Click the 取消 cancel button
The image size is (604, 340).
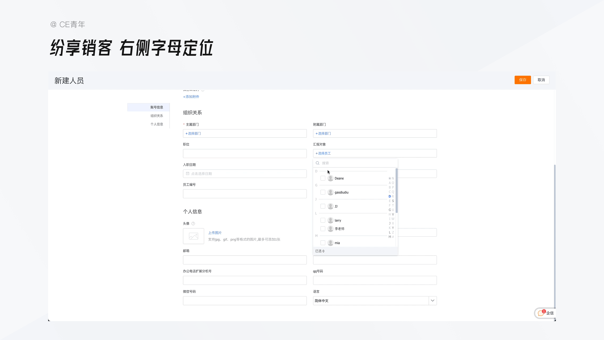click(541, 80)
